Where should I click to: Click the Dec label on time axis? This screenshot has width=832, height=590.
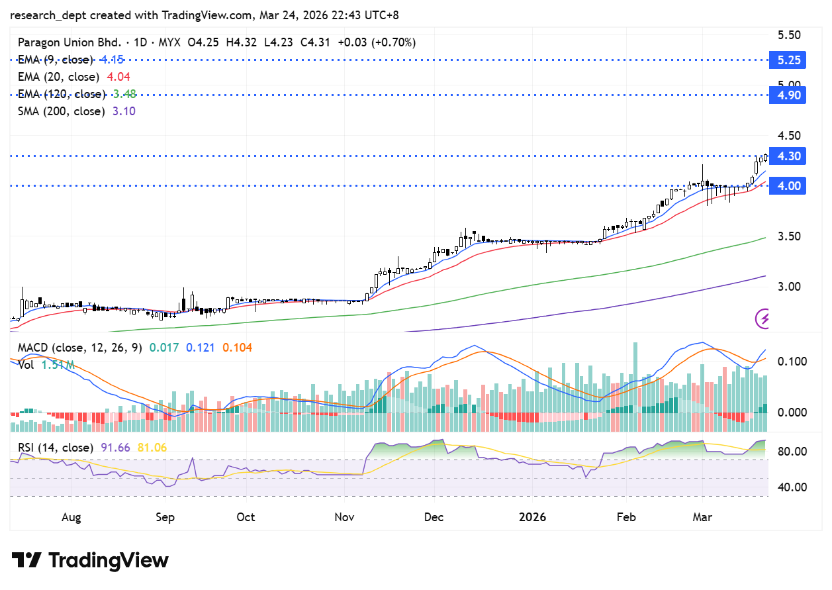[x=434, y=517]
